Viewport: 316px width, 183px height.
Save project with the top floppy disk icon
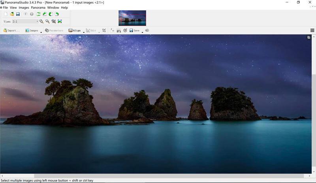(x=18, y=14)
